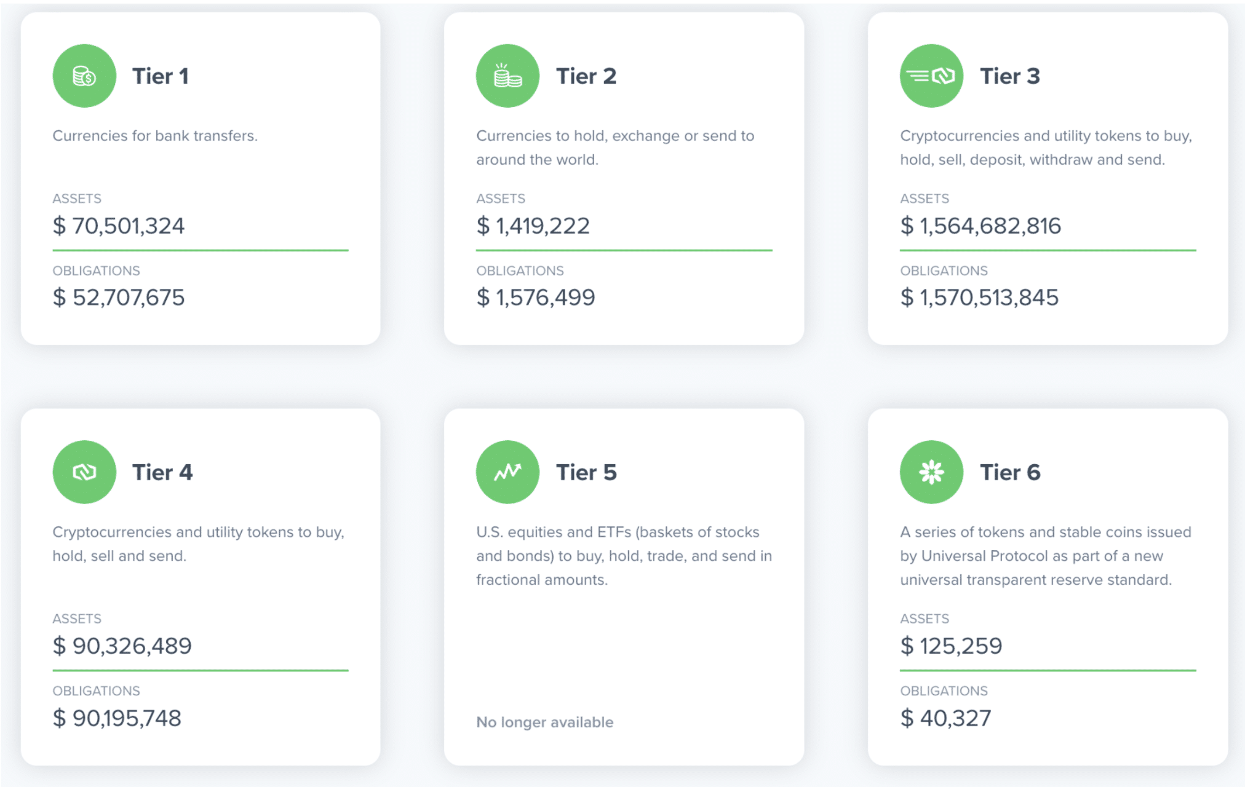Click the 'No longer available' text
Viewport: 1245px width, 787px height.
(x=544, y=722)
